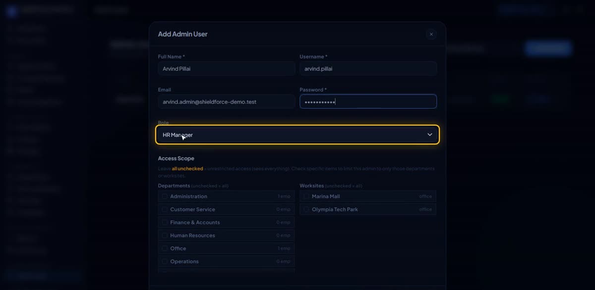595x290 pixels.
Task: Click the "Password *" label
Action: click(313, 90)
